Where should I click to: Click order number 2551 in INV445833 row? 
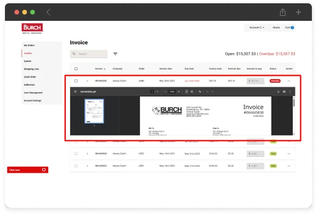(x=141, y=166)
